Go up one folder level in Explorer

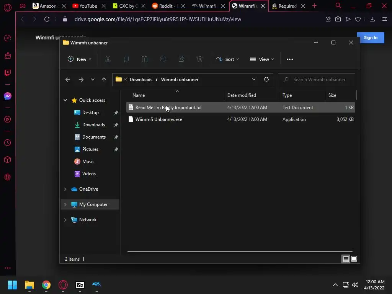pyautogui.click(x=104, y=80)
